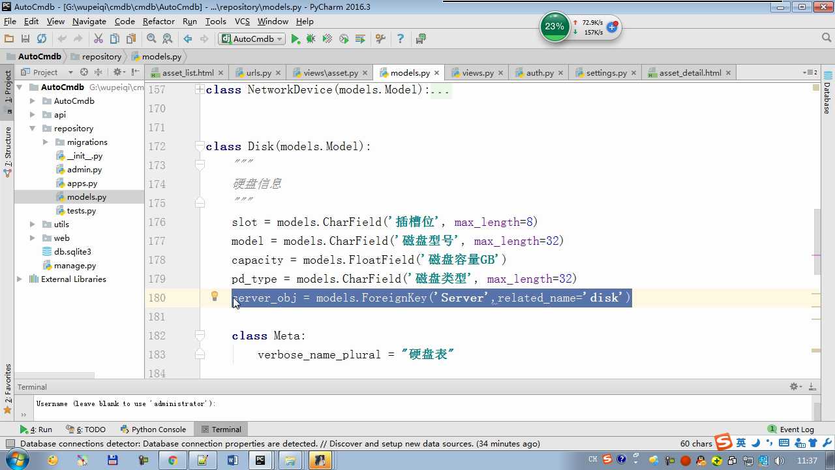Open admin.py in project tree

click(84, 170)
